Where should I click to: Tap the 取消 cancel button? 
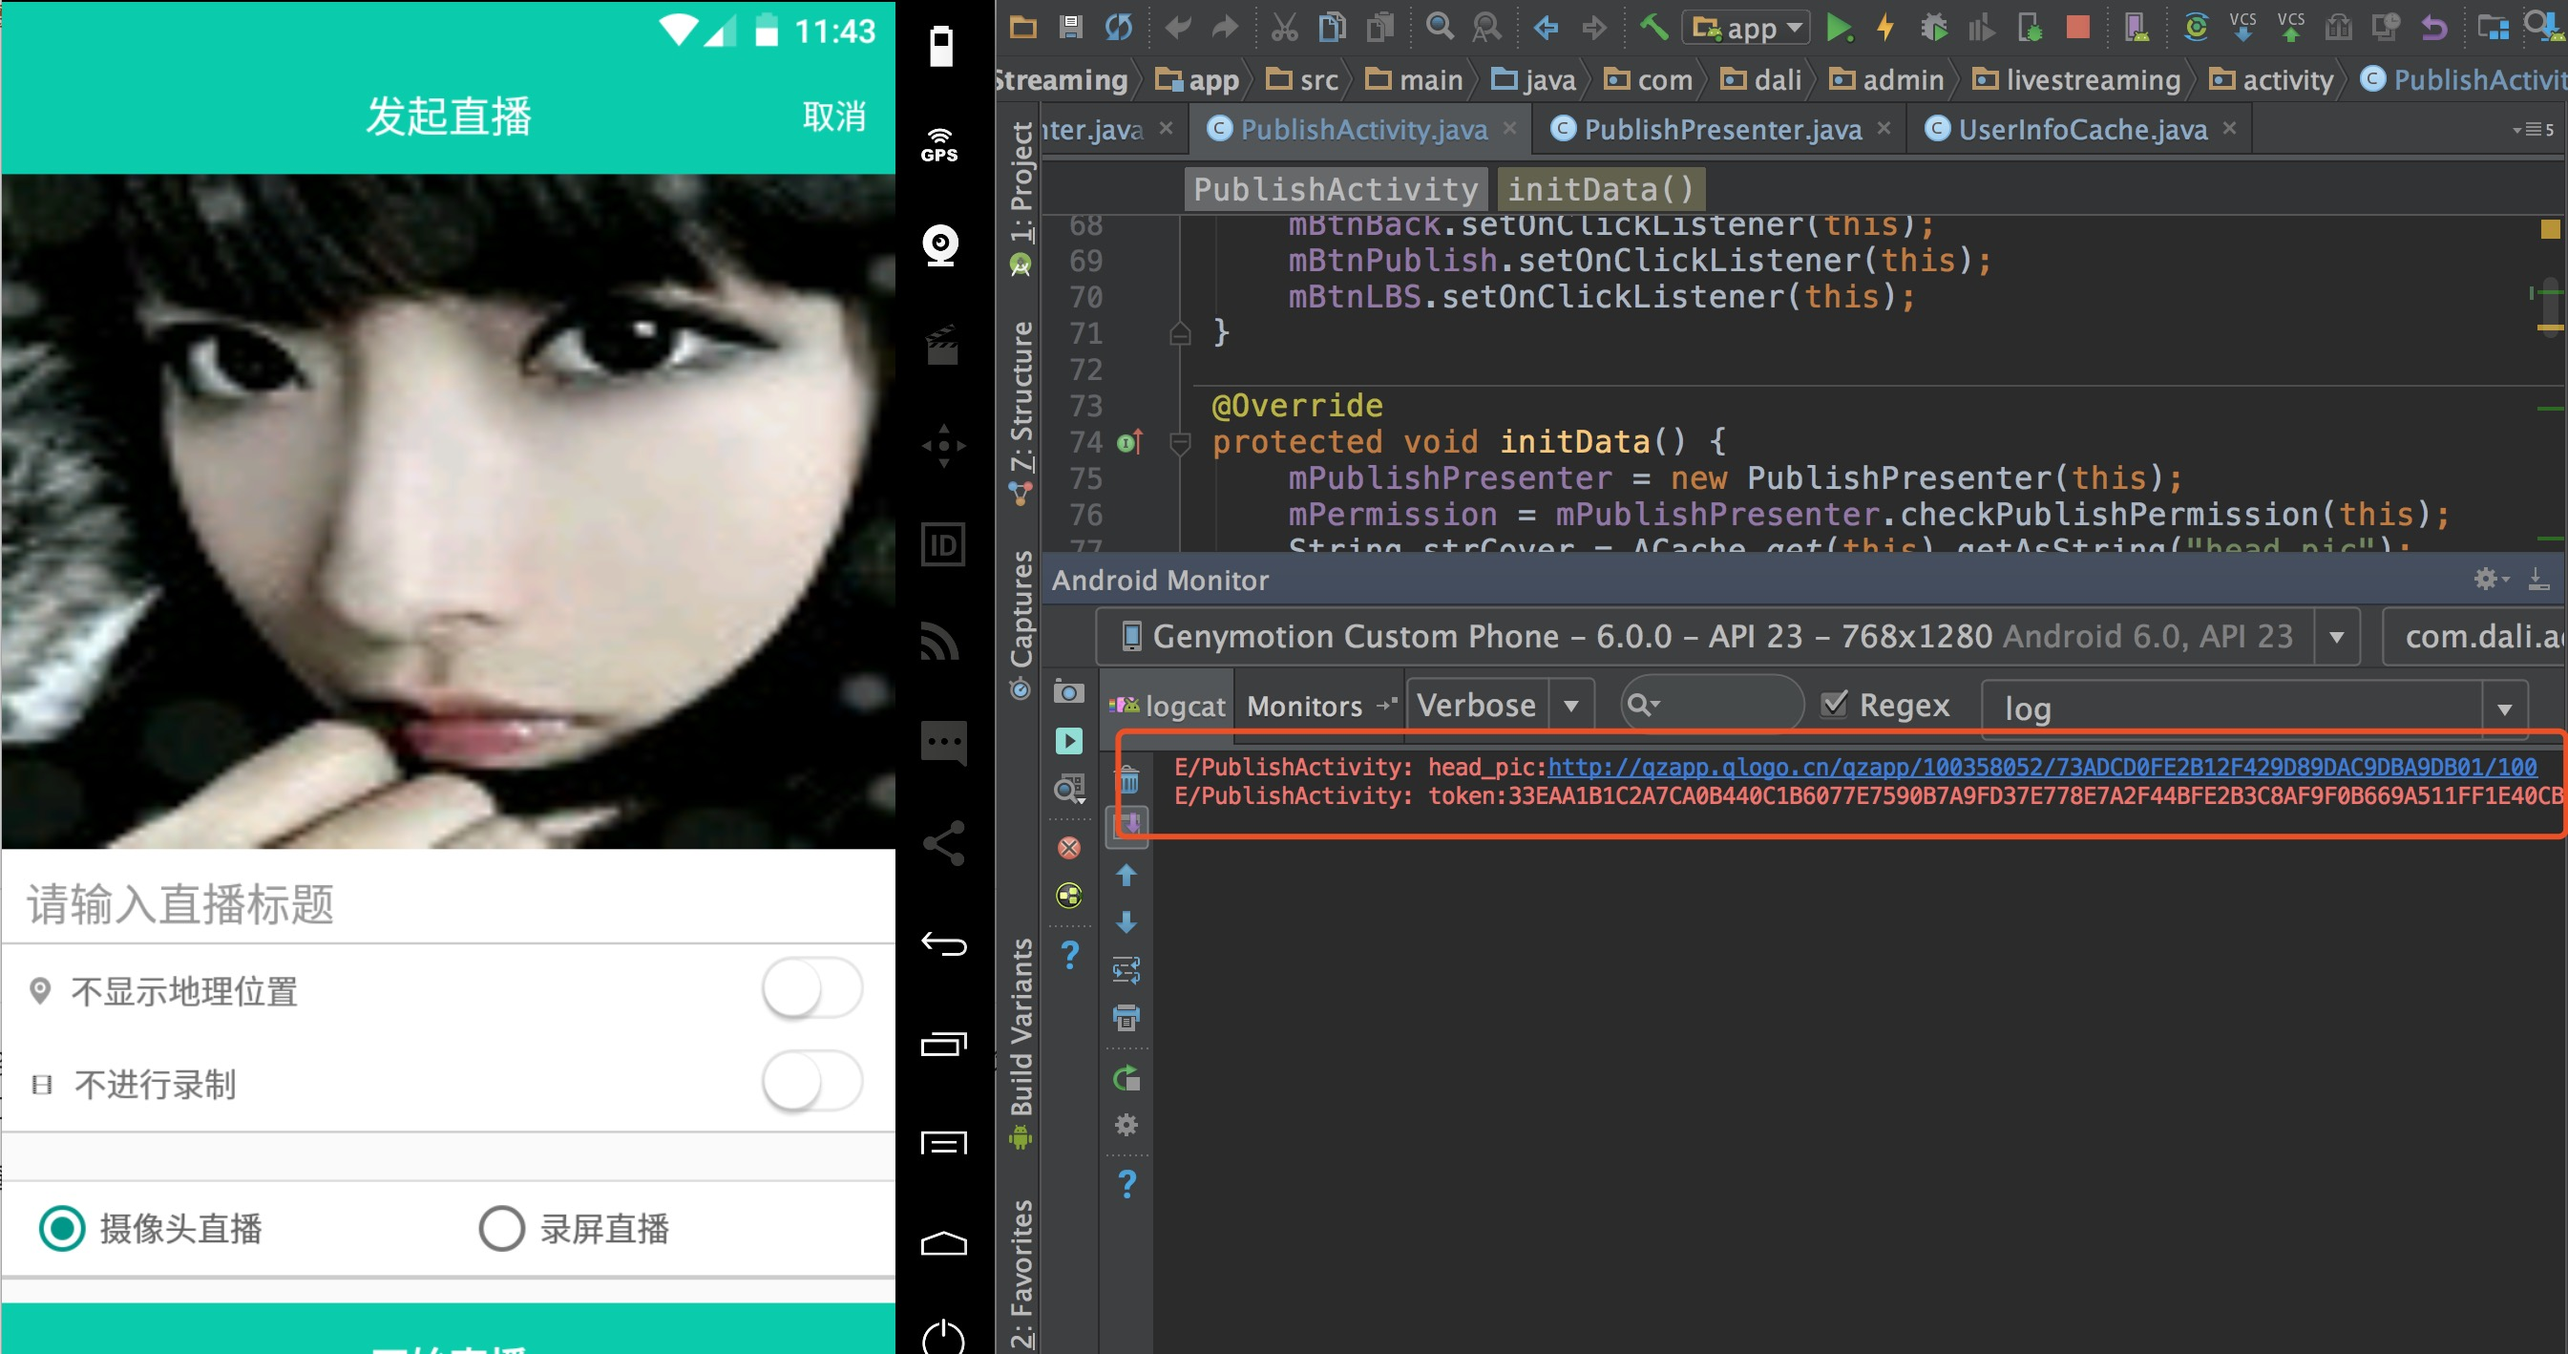833,116
